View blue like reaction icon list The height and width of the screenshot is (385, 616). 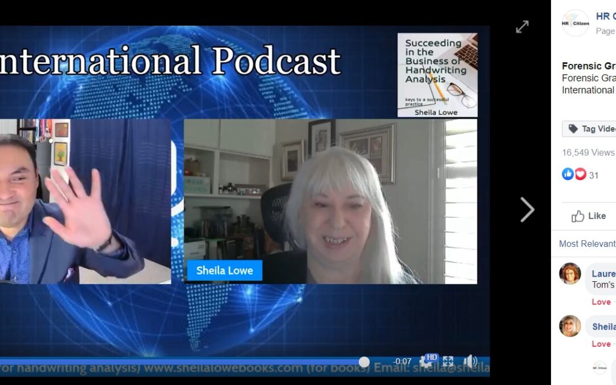point(568,174)
